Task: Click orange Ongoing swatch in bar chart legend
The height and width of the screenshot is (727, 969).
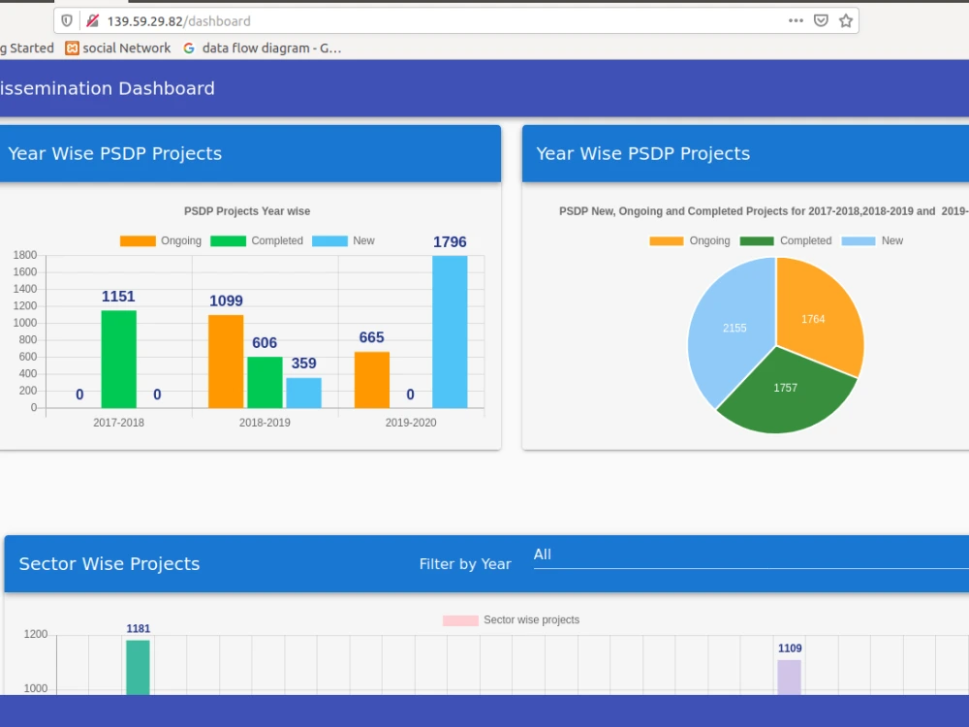Action: [x=138, y=241]
